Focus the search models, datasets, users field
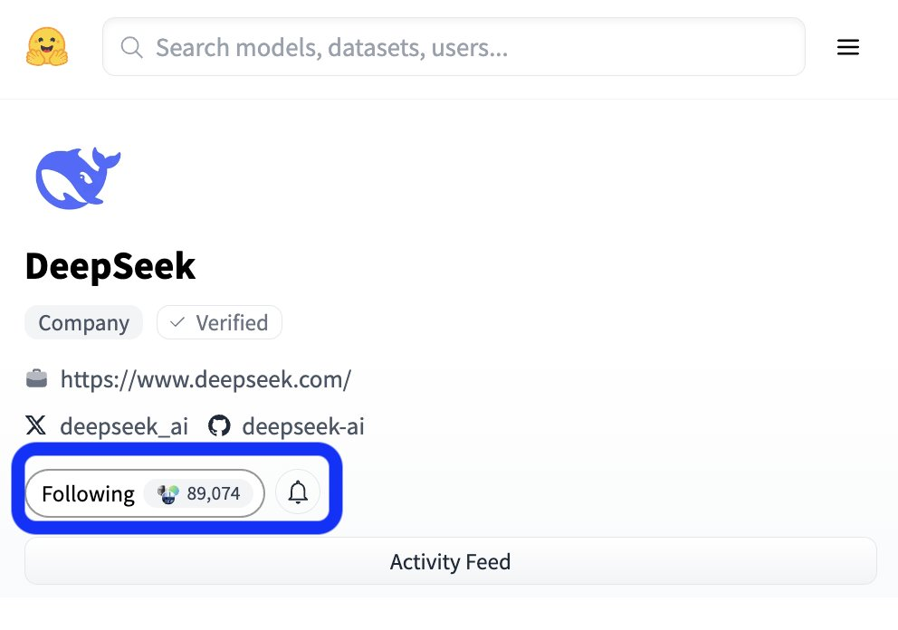898x630 pixels. [471, 47]
